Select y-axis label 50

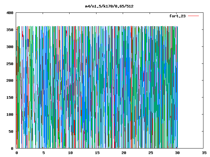11,131
